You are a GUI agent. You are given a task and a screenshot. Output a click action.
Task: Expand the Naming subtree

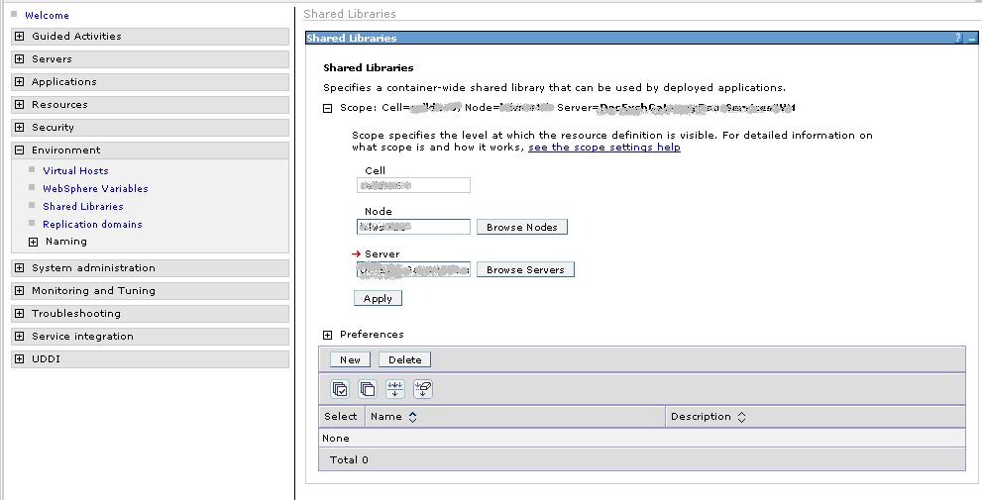tap(34, 242)
